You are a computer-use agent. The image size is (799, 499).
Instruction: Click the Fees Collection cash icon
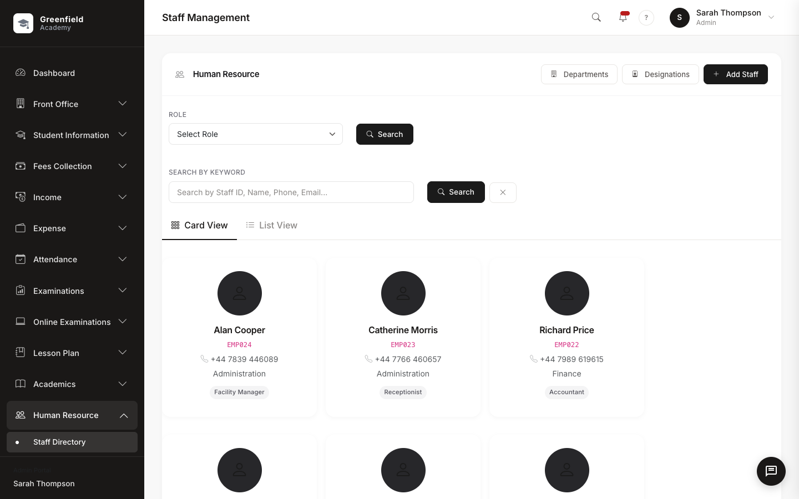coord(21,166)
